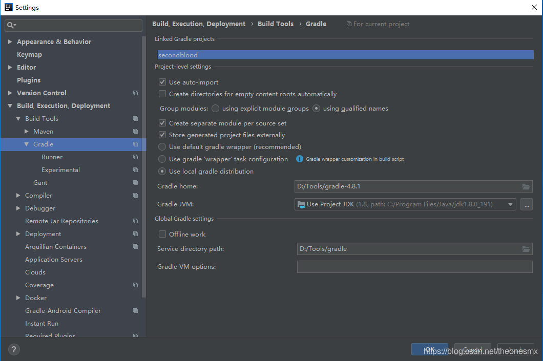Expand the Compiler node
543x361 pixels.
tap(18, 196)
